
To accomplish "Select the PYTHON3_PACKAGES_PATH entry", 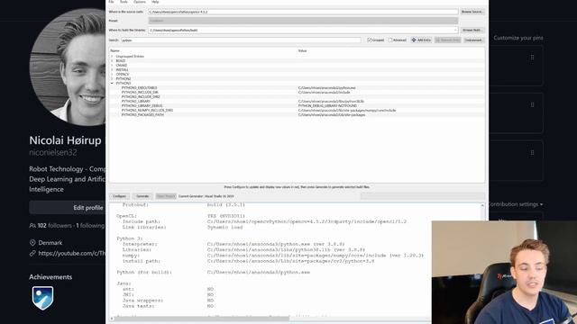I will point(142,114).
